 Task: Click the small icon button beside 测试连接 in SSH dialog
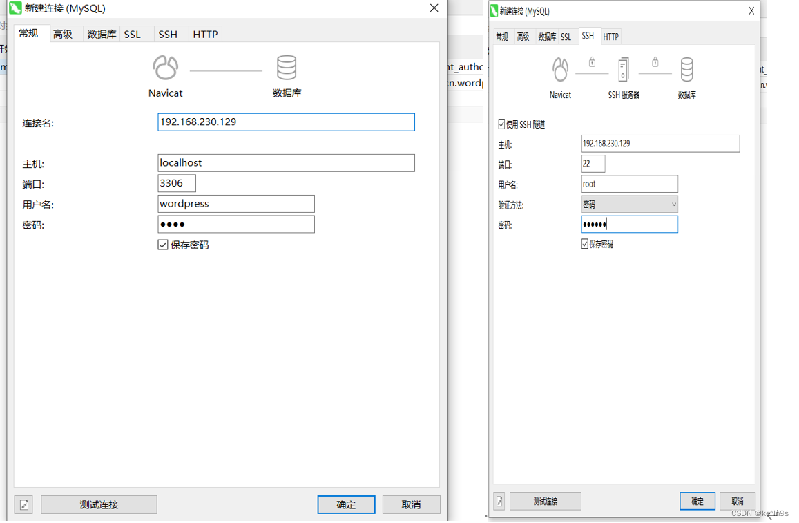pyautogui.click(x=499, y=501)
